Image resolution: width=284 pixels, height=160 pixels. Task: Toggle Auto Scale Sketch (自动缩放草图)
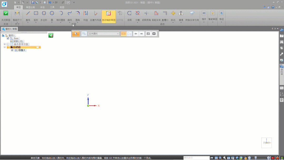pyautogui.click(x=109, y=16)
